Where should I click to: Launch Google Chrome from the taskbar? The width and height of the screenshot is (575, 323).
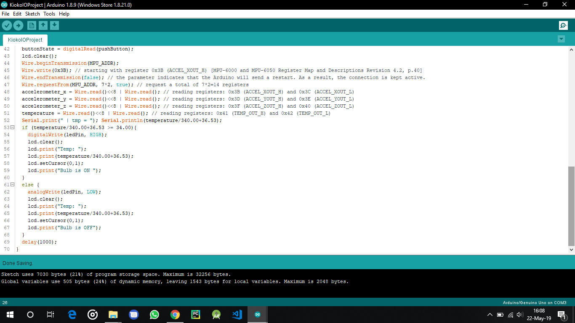[x=175, y=315]
